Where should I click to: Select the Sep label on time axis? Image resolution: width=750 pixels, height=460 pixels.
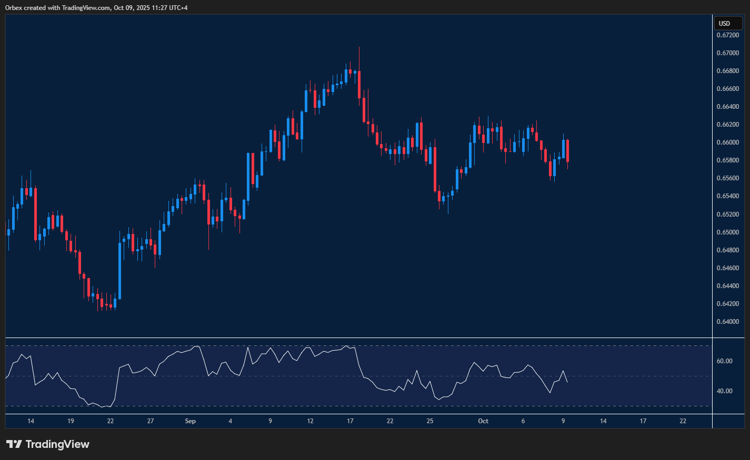[191, 421]
